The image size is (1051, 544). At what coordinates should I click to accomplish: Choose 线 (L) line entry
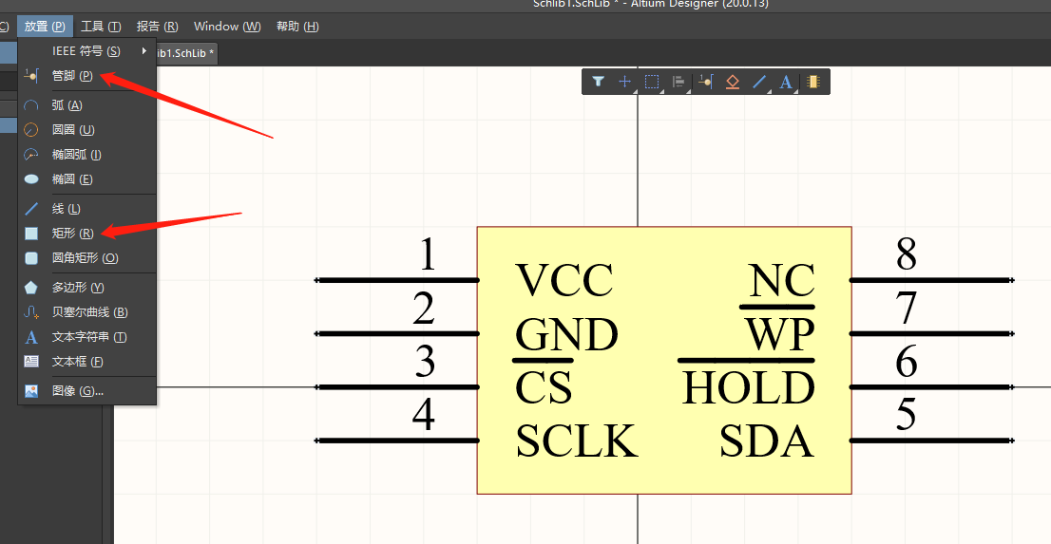click(x=87, y=209)
